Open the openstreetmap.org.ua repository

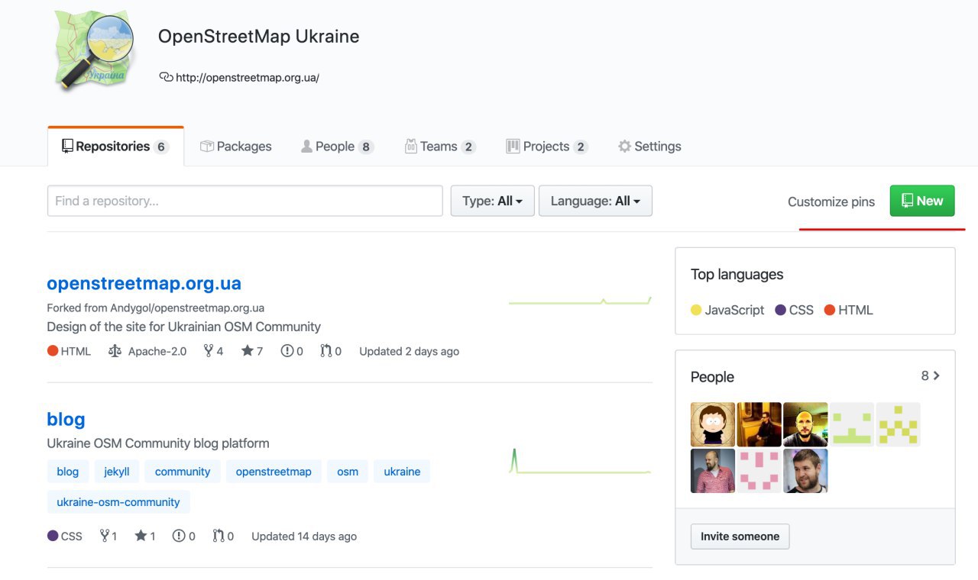144,283
